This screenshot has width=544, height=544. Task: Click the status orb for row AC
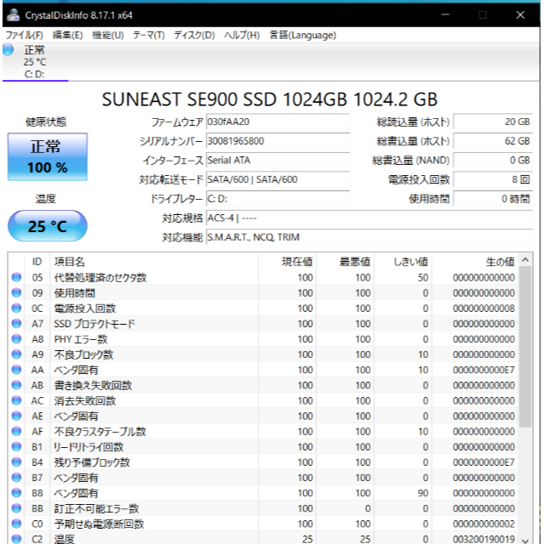tap(16, 400)
